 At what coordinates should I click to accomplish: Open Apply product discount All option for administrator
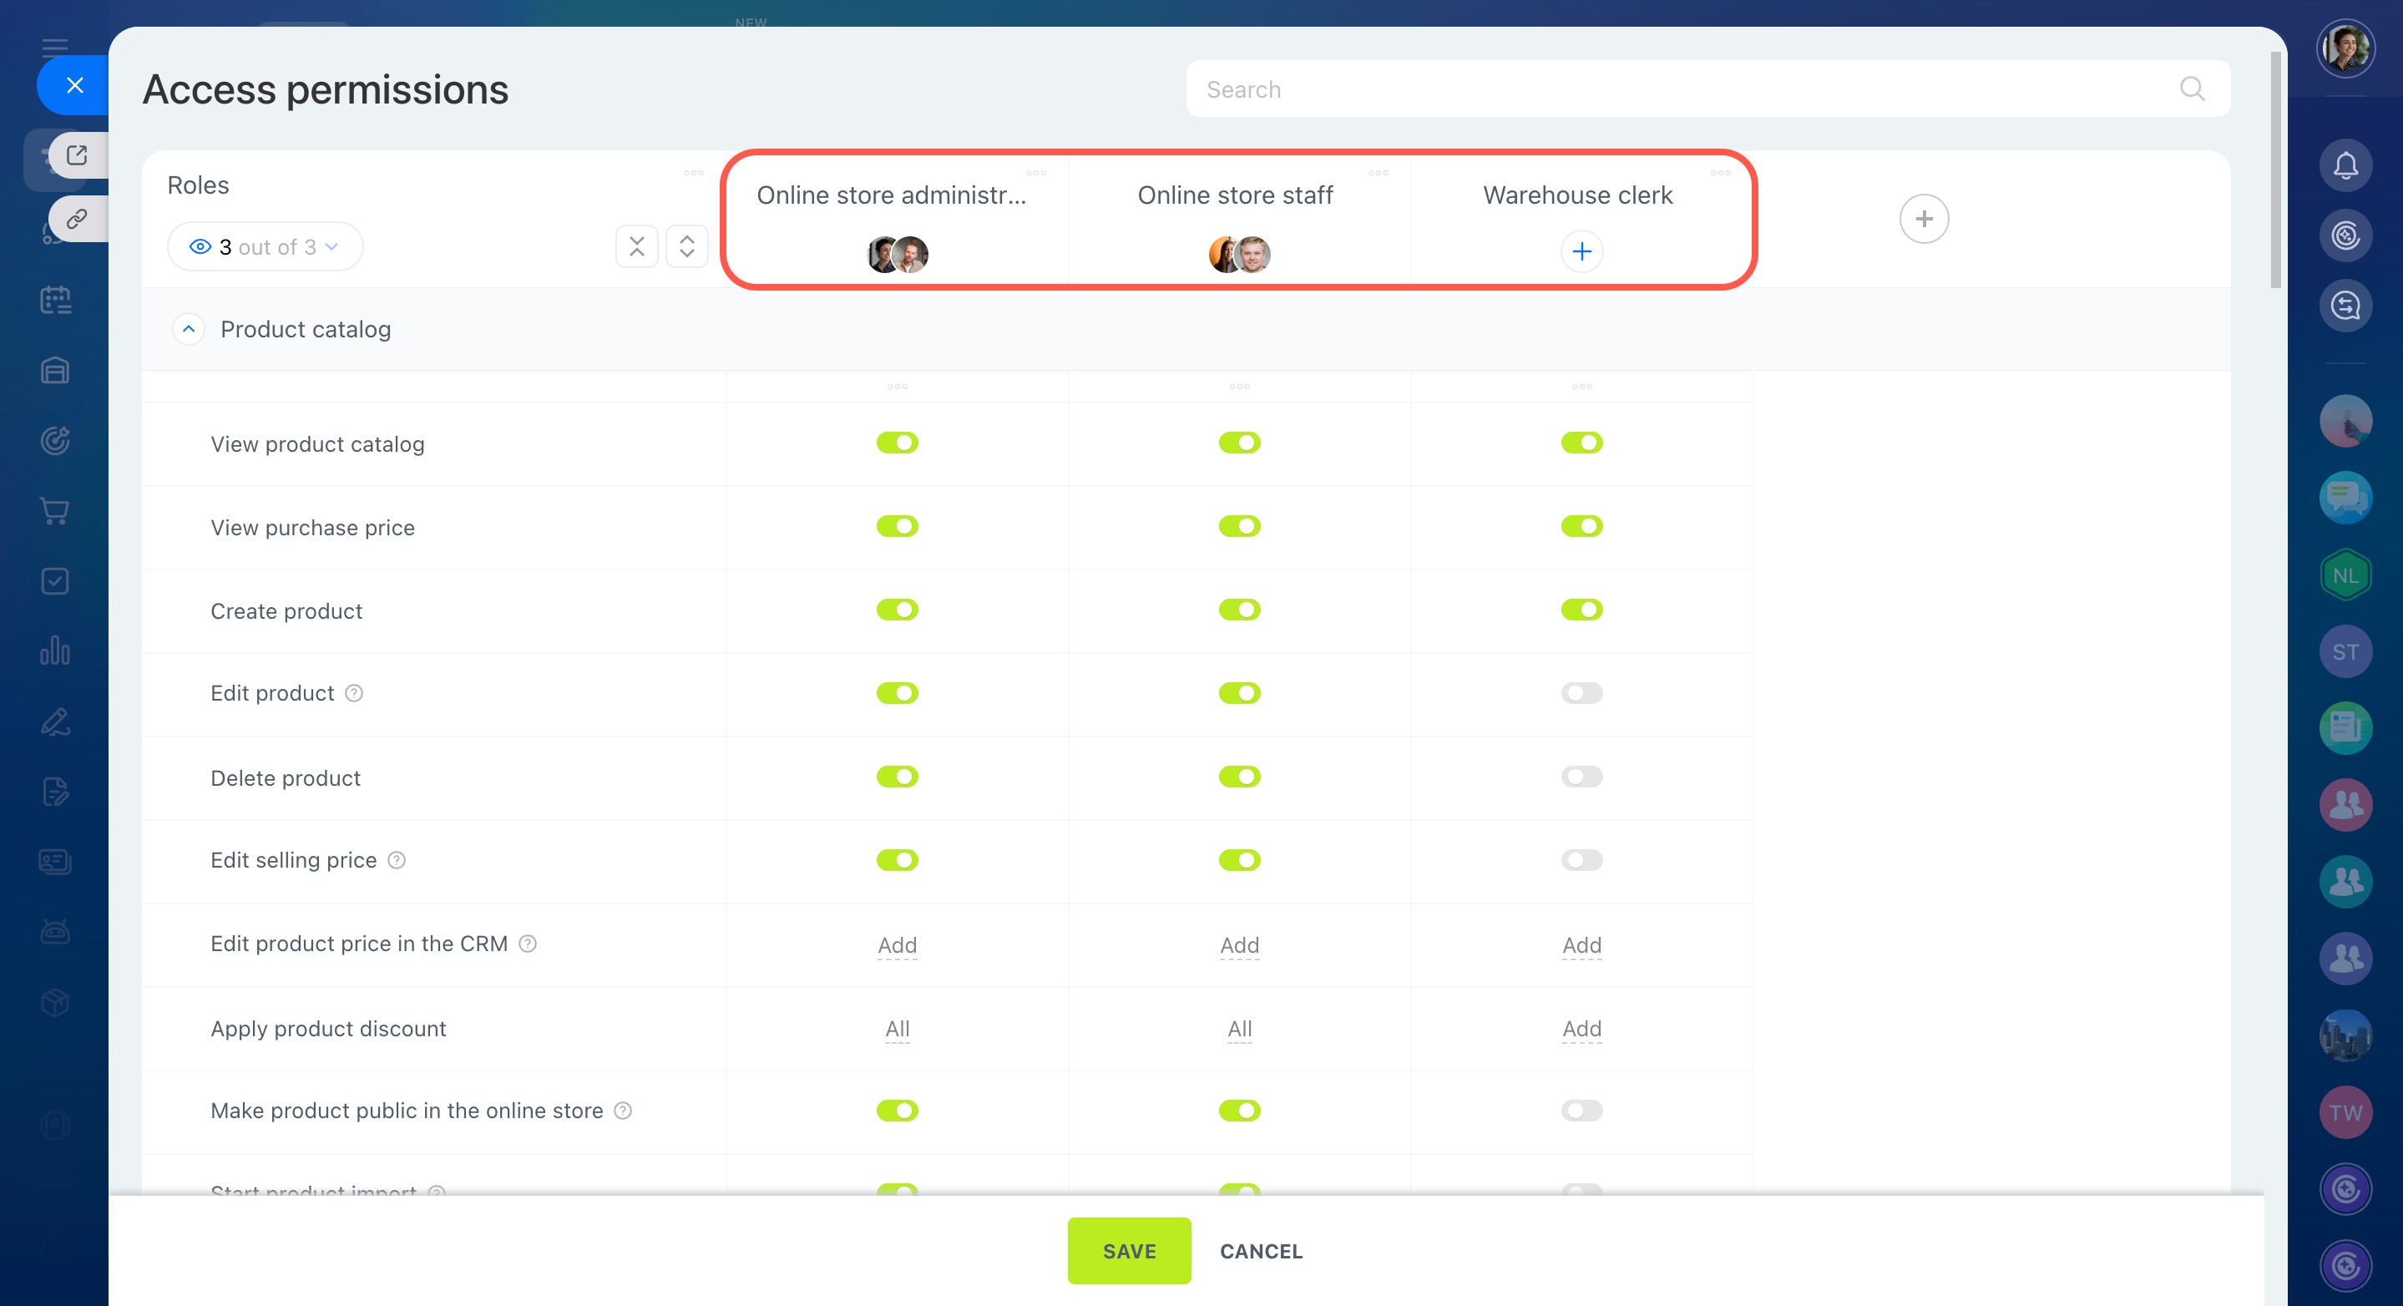tap(897, 1029)
